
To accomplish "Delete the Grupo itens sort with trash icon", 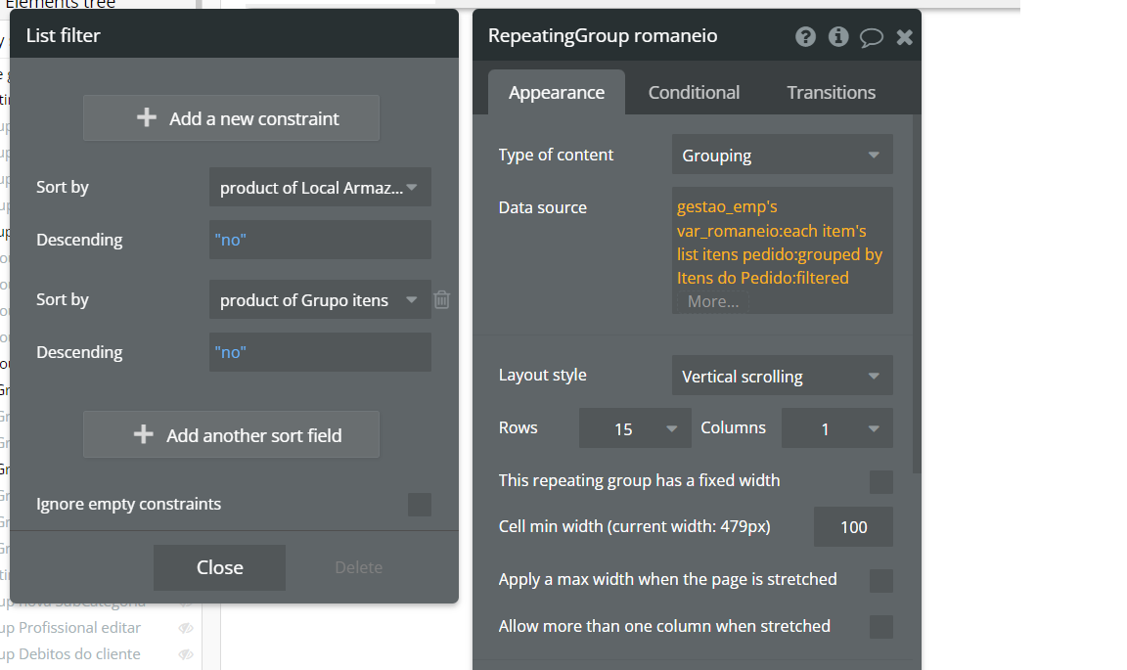I will [x=442, y=300].
